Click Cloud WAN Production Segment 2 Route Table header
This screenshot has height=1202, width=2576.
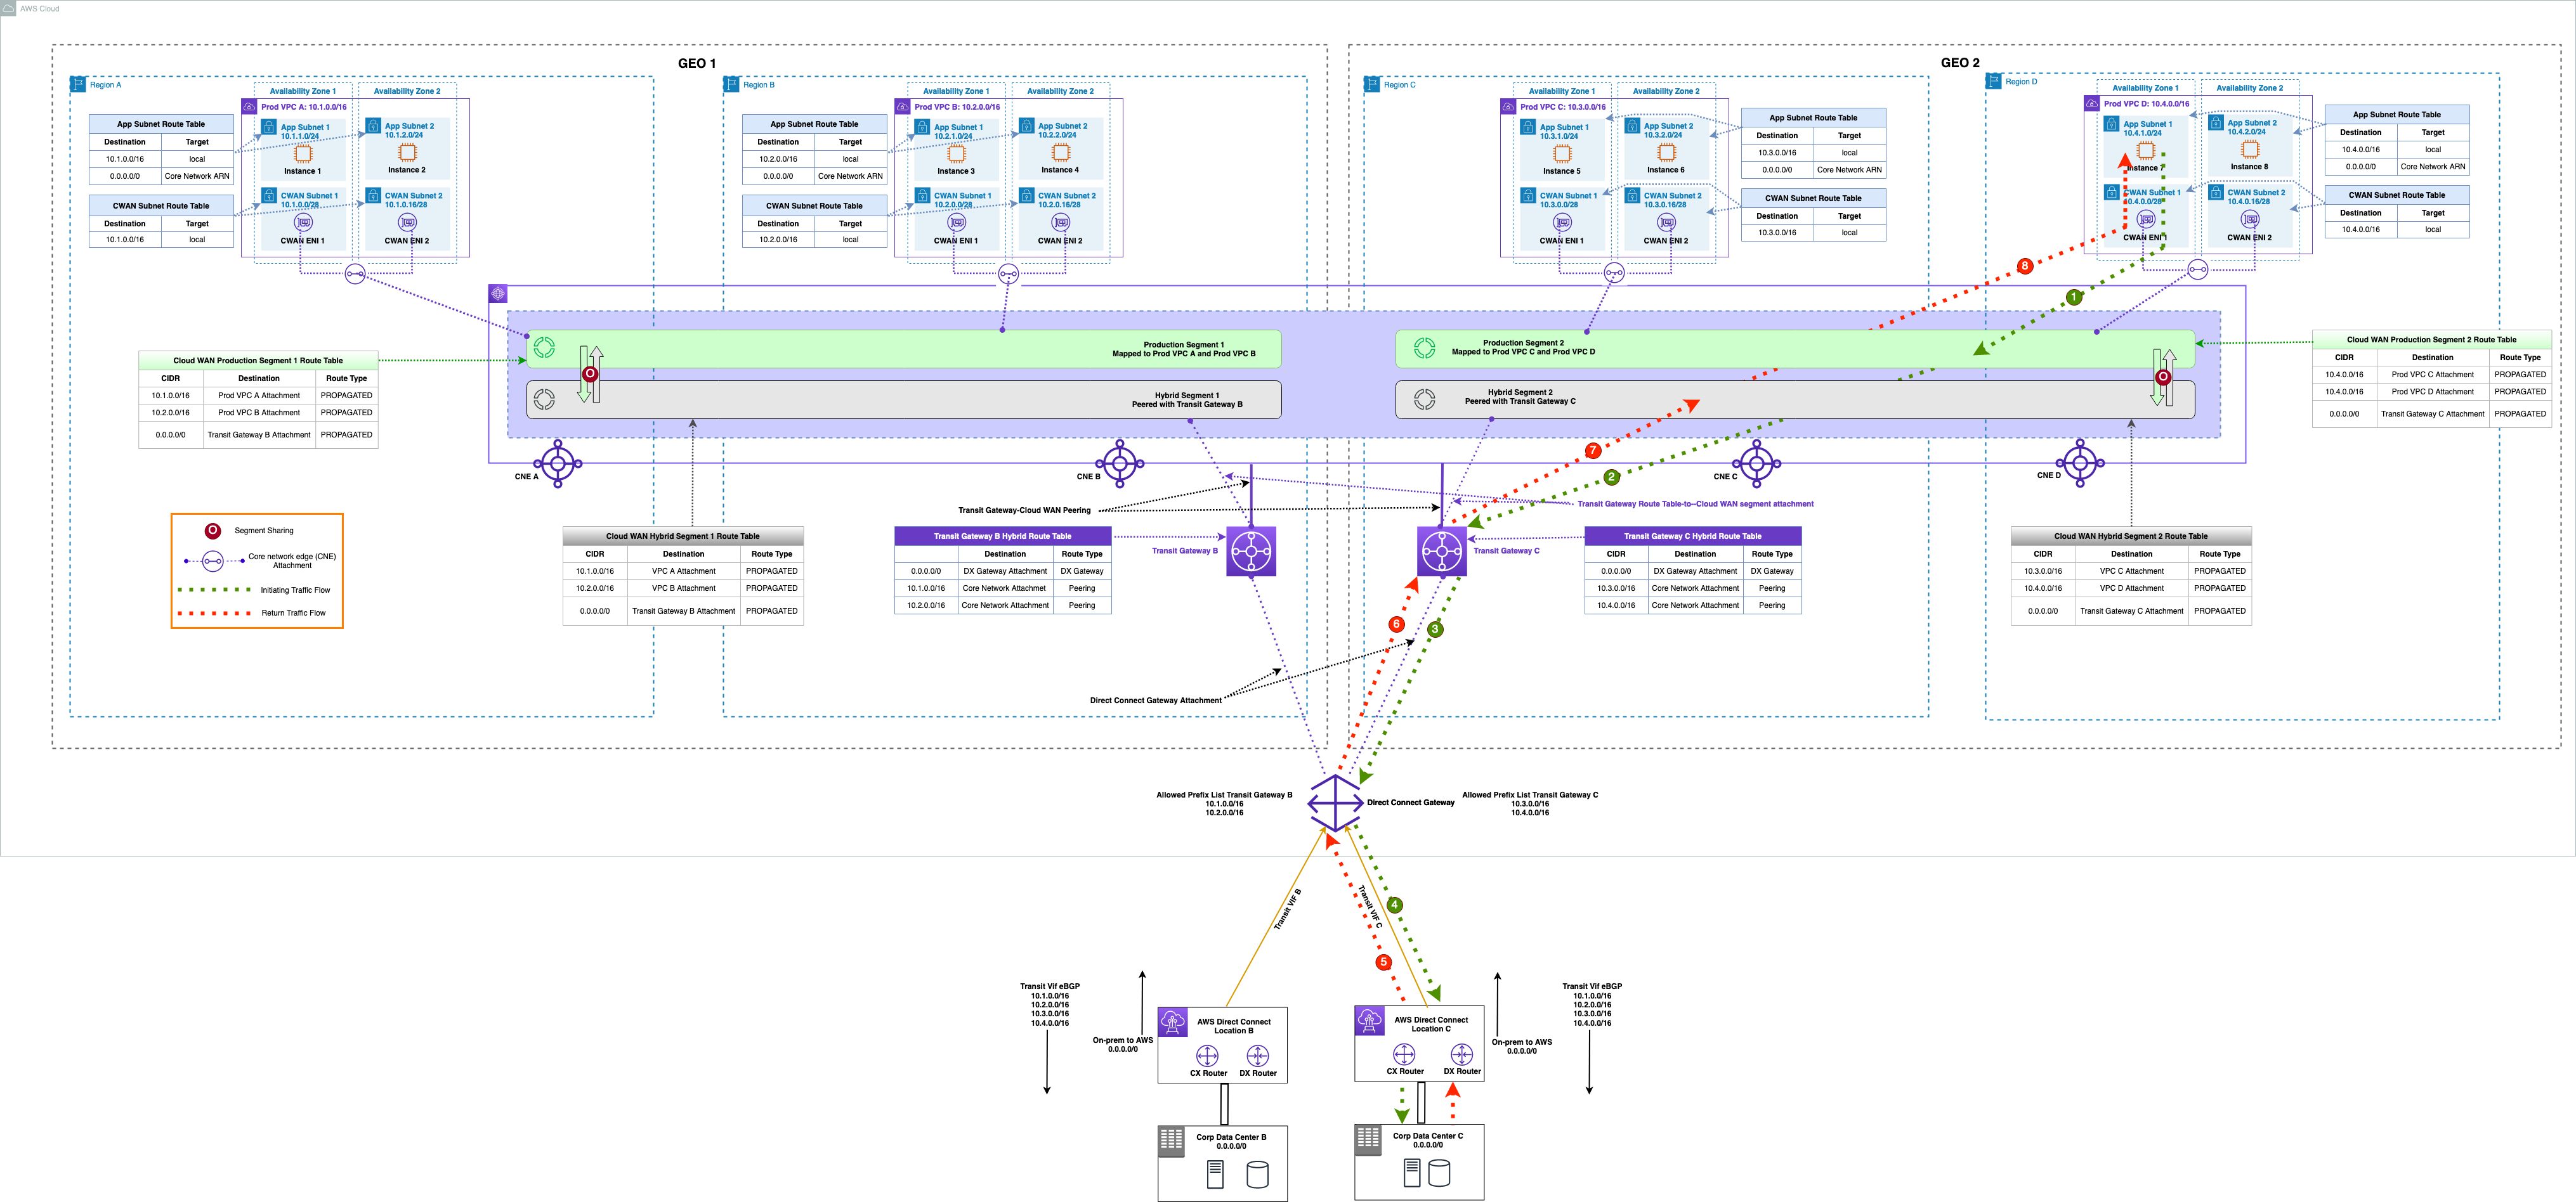(x=2431, y=340)
